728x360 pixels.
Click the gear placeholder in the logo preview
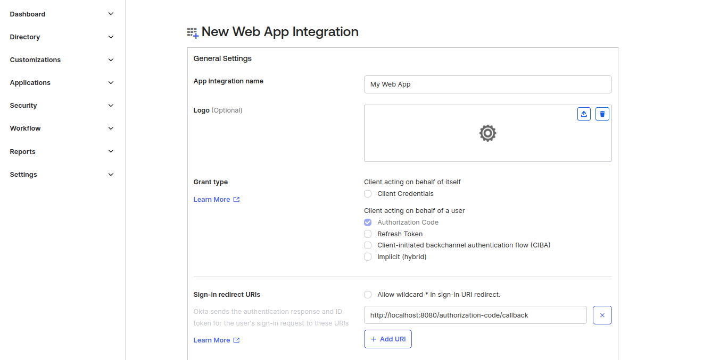pyautogui.click(x=487, y=133)
